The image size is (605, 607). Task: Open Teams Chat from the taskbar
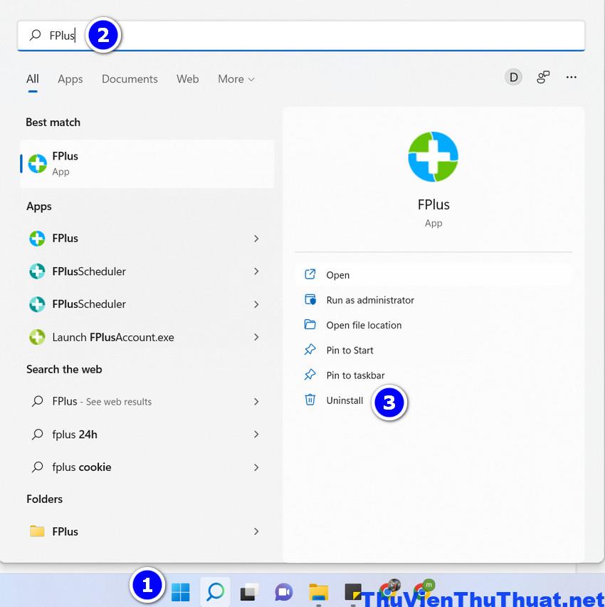(284, 592)
